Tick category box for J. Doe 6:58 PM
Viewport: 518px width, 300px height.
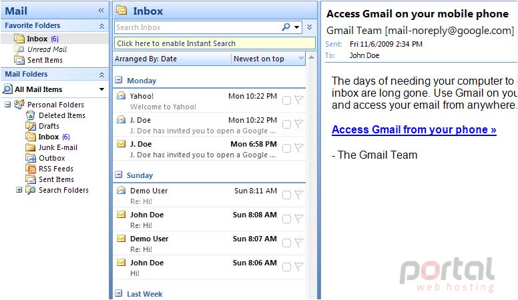tap(287, 149)
